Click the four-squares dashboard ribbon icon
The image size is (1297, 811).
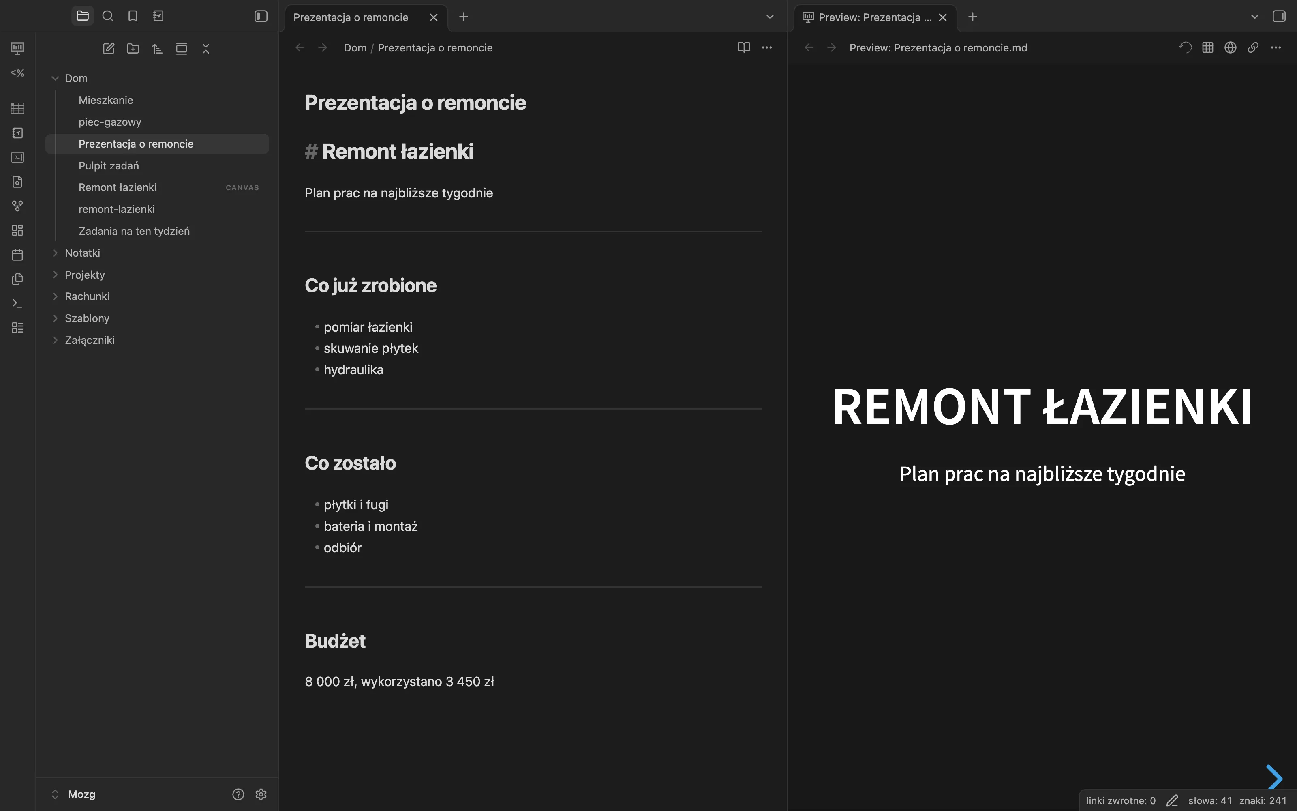(x=17, y=230)
